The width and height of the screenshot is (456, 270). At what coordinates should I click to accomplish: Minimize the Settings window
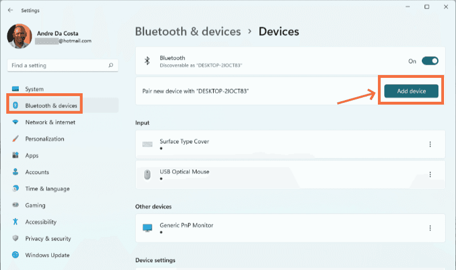click(408, 7)
